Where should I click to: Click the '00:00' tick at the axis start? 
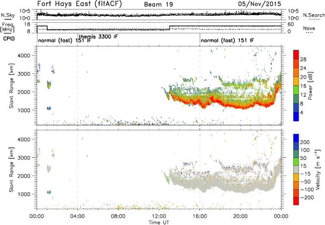tap(37, 216)
